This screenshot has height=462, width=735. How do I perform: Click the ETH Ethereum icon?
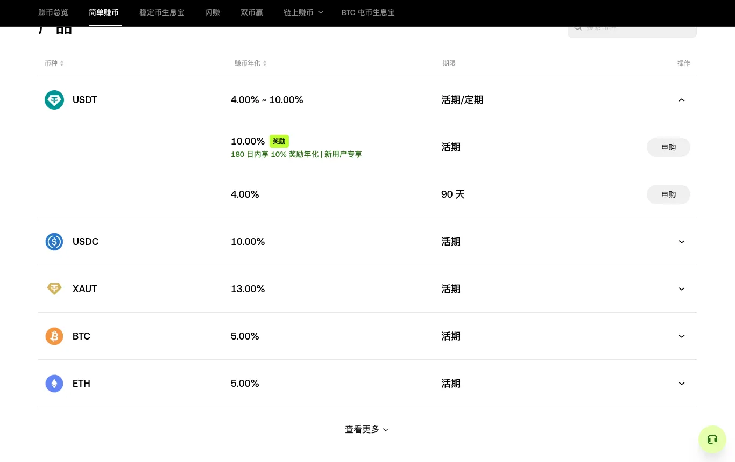click(x=54, y=384)
